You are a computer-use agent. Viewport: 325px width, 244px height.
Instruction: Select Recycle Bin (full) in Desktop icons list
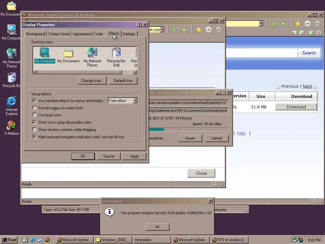116,57
